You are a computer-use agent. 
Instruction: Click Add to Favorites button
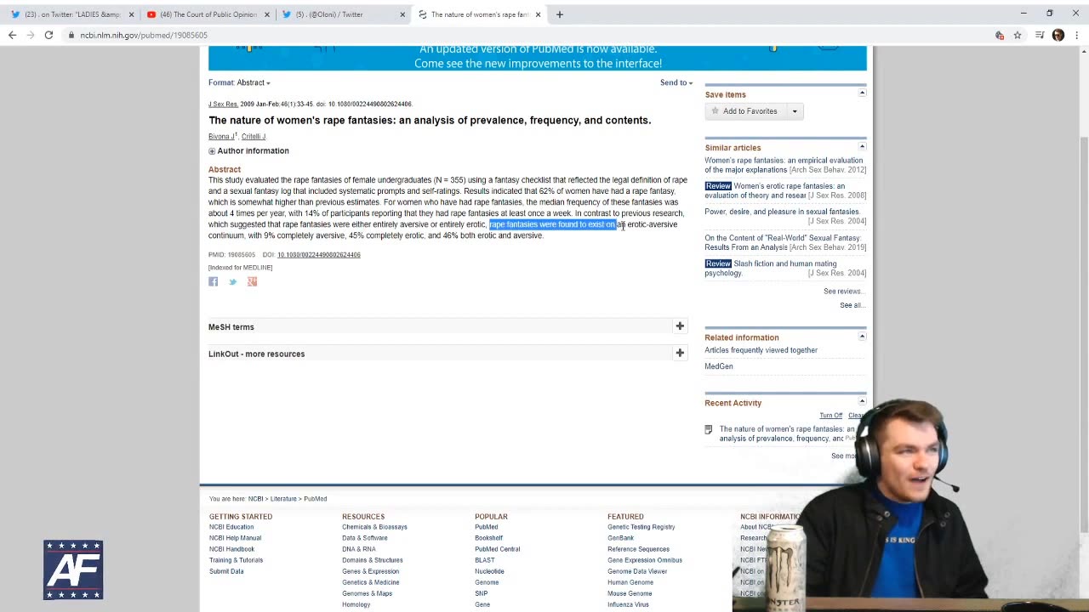744,111
